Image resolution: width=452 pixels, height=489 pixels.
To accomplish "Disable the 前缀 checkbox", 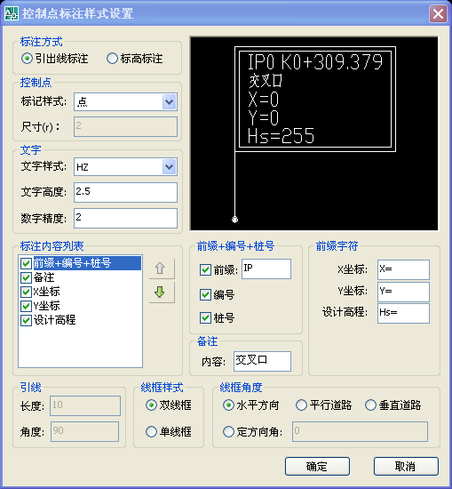I will point(205,269).
